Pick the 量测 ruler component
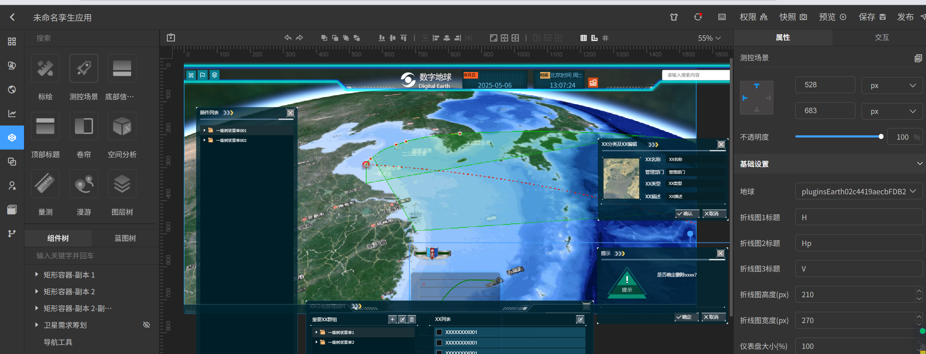The height and width of the screenshot is (354, 926). click(x=45, y=183)
